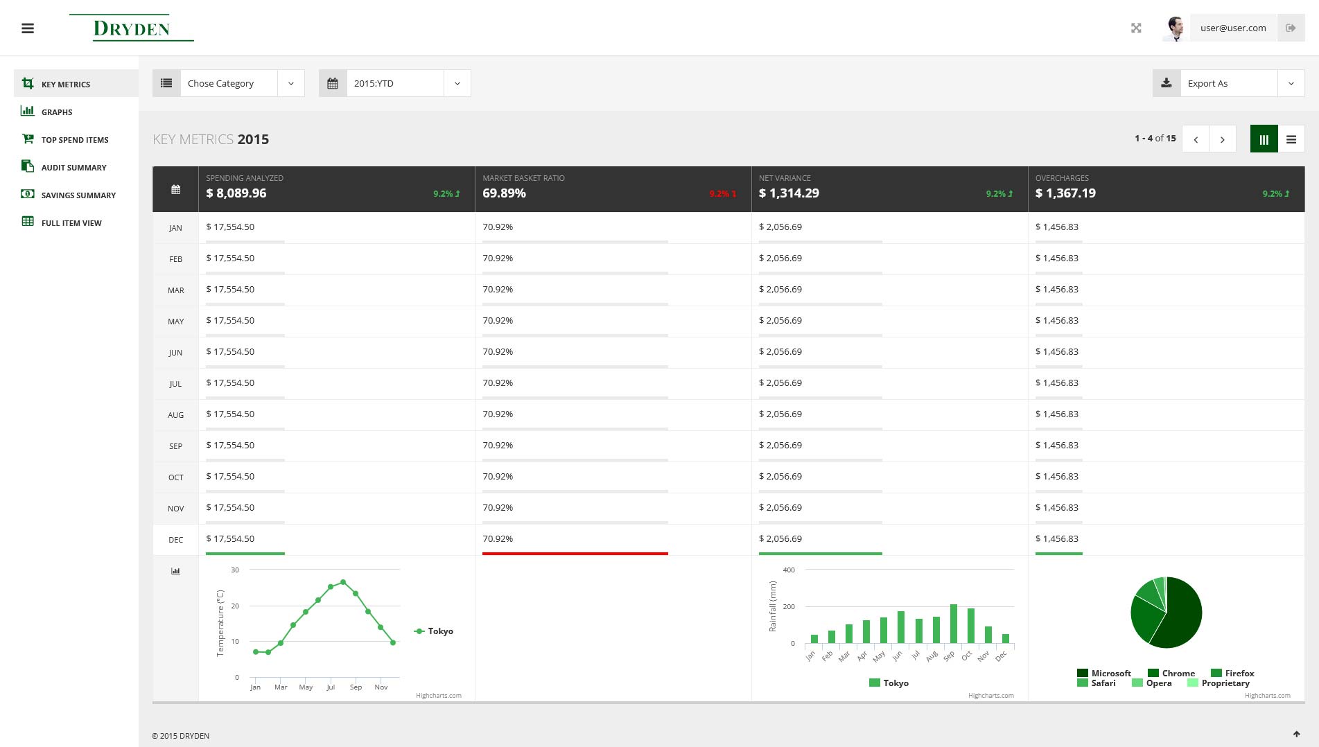1319x747 pixels.
Task: Expand the 2015:YTD date range dropdown
Action: 408,83
